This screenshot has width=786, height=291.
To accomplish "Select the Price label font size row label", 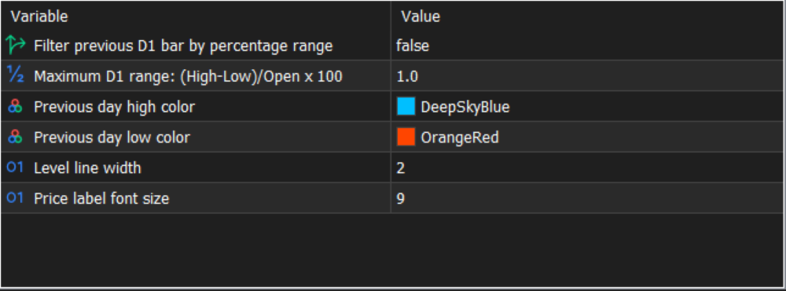I will click(101, 199).
